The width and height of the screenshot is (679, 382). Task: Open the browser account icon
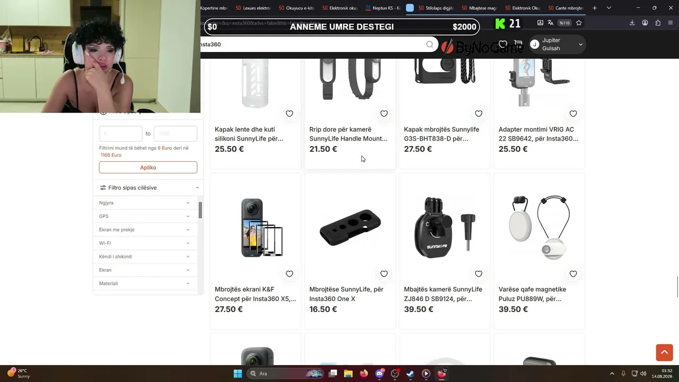[x=645, y=23]
